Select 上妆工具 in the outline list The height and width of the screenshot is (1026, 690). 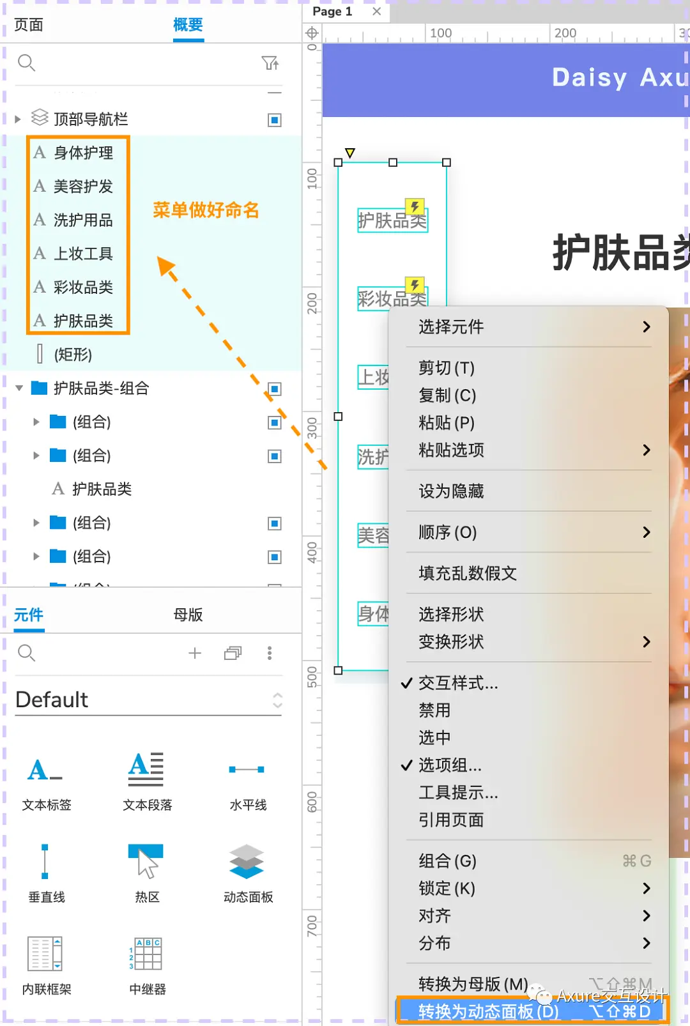click(83, 254)
